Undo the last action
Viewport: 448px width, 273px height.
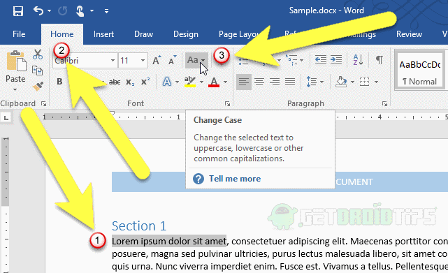pos(38,11)
